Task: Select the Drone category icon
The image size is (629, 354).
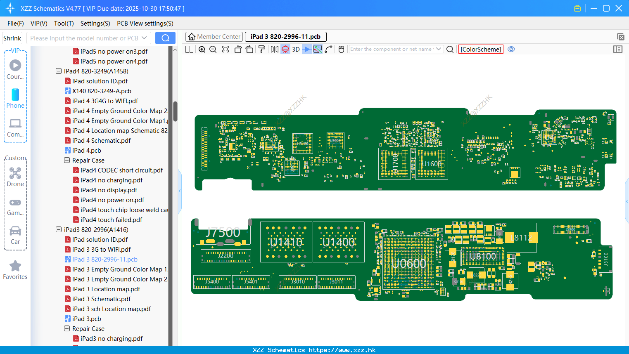Action: pyautogui.click(x=15, y=177)
